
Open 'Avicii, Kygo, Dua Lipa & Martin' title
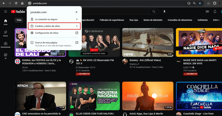[x=146, y=114]
